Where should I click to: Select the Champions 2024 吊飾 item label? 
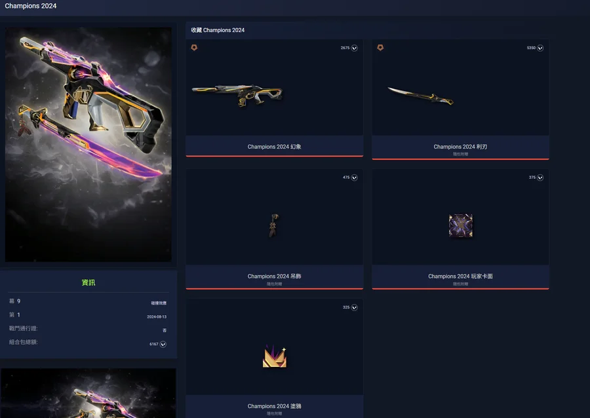274,276
